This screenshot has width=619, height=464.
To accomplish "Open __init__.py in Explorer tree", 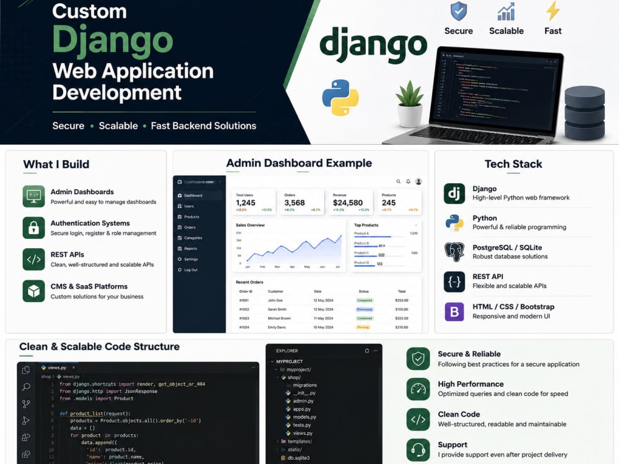I will click(300, 393).
